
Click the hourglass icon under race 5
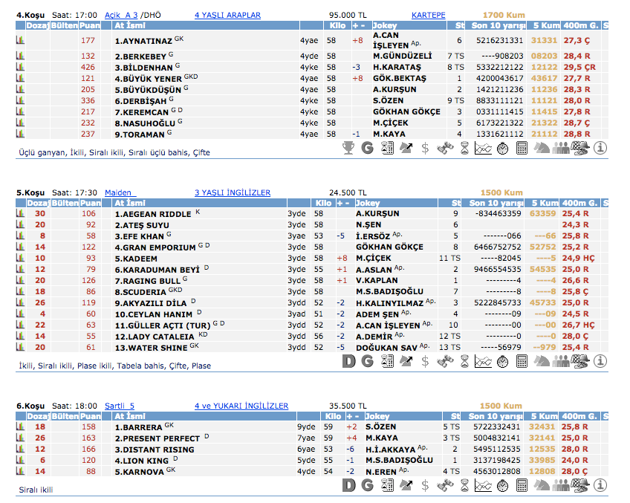pyautogui.click(x=464, y=362)
